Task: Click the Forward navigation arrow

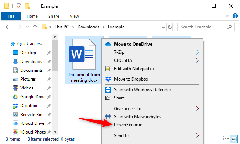Action: [x=19, y=27]
